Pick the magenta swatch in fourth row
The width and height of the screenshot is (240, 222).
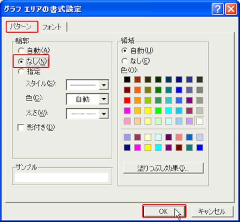pos(127,111)
